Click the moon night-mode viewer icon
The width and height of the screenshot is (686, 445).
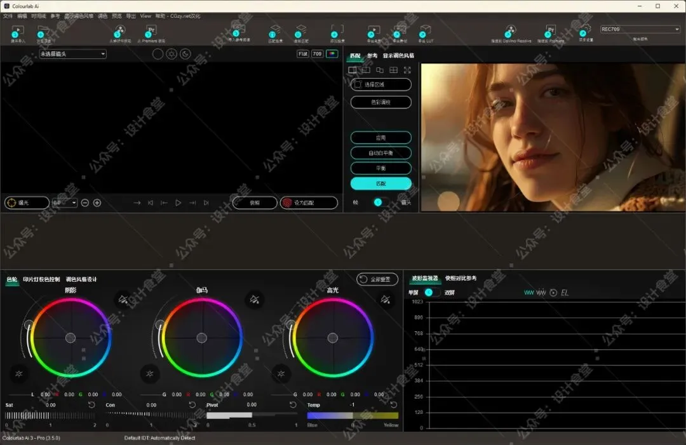[185, 54]
